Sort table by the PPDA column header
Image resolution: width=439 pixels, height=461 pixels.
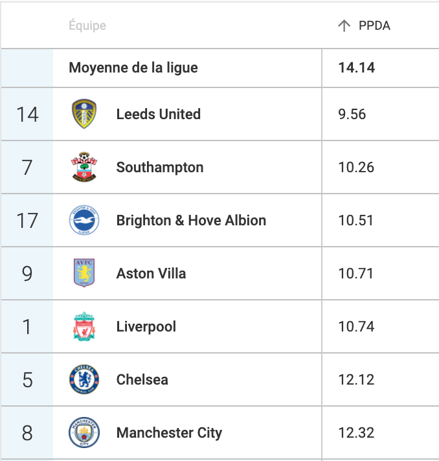click(374, 26)
